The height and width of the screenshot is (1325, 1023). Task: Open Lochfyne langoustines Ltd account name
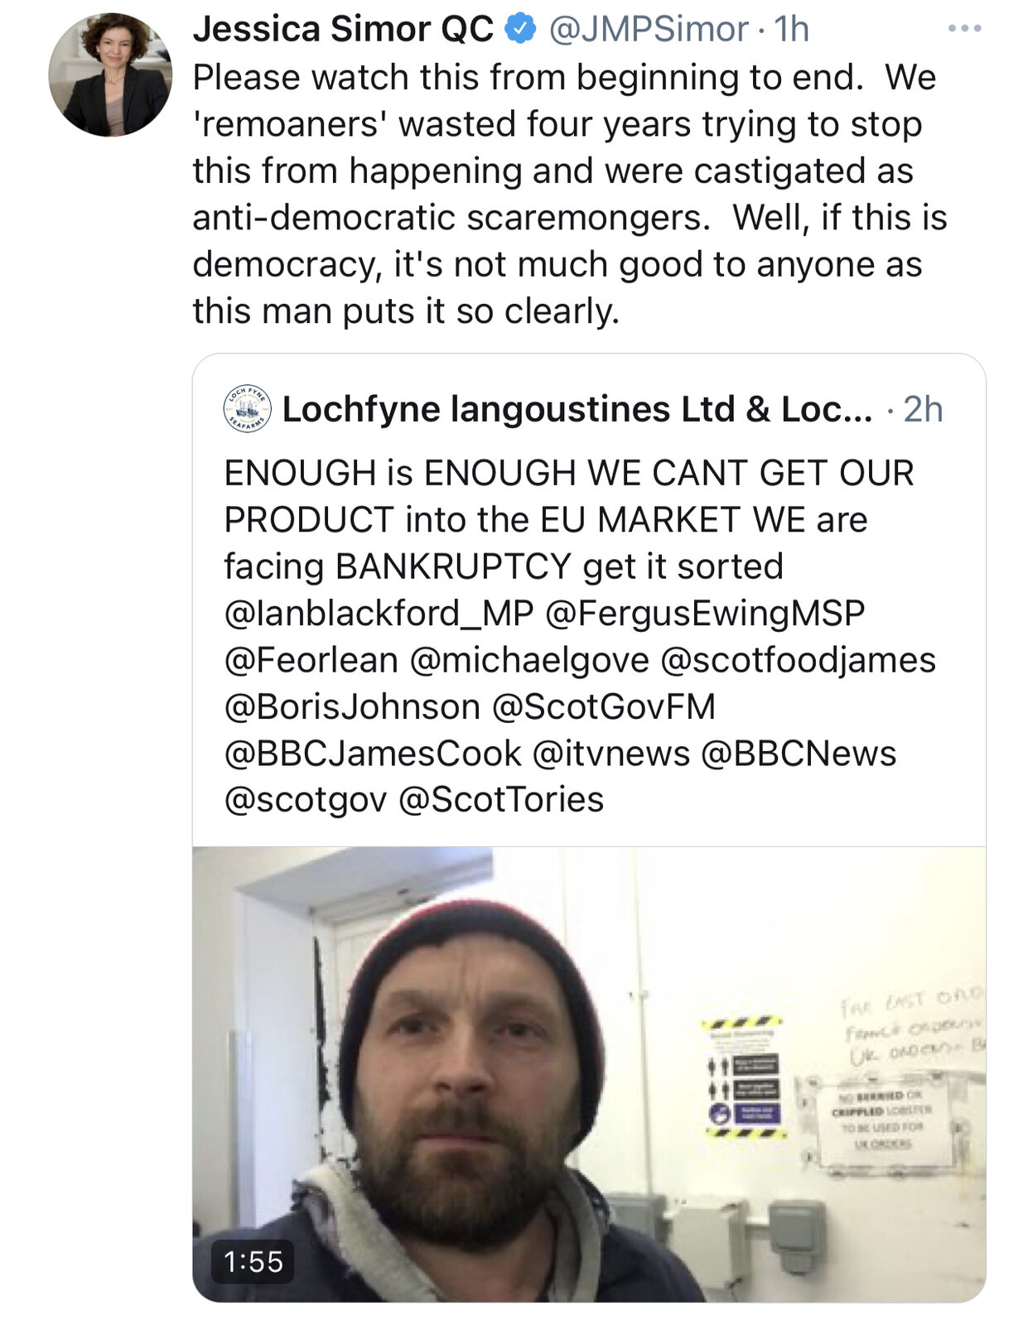pos(577,409)
